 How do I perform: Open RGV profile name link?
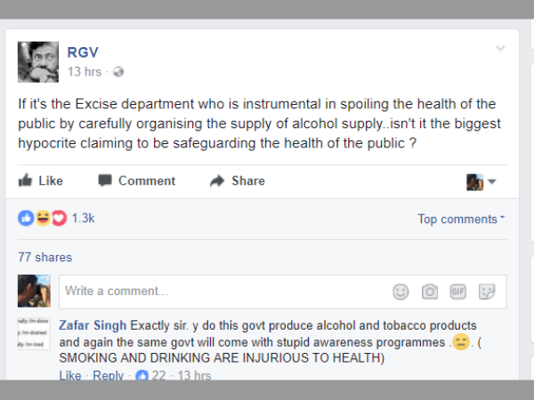(82, 52)
